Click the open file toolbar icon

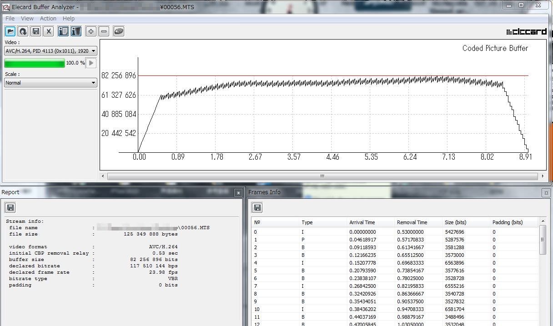(10, 31)
